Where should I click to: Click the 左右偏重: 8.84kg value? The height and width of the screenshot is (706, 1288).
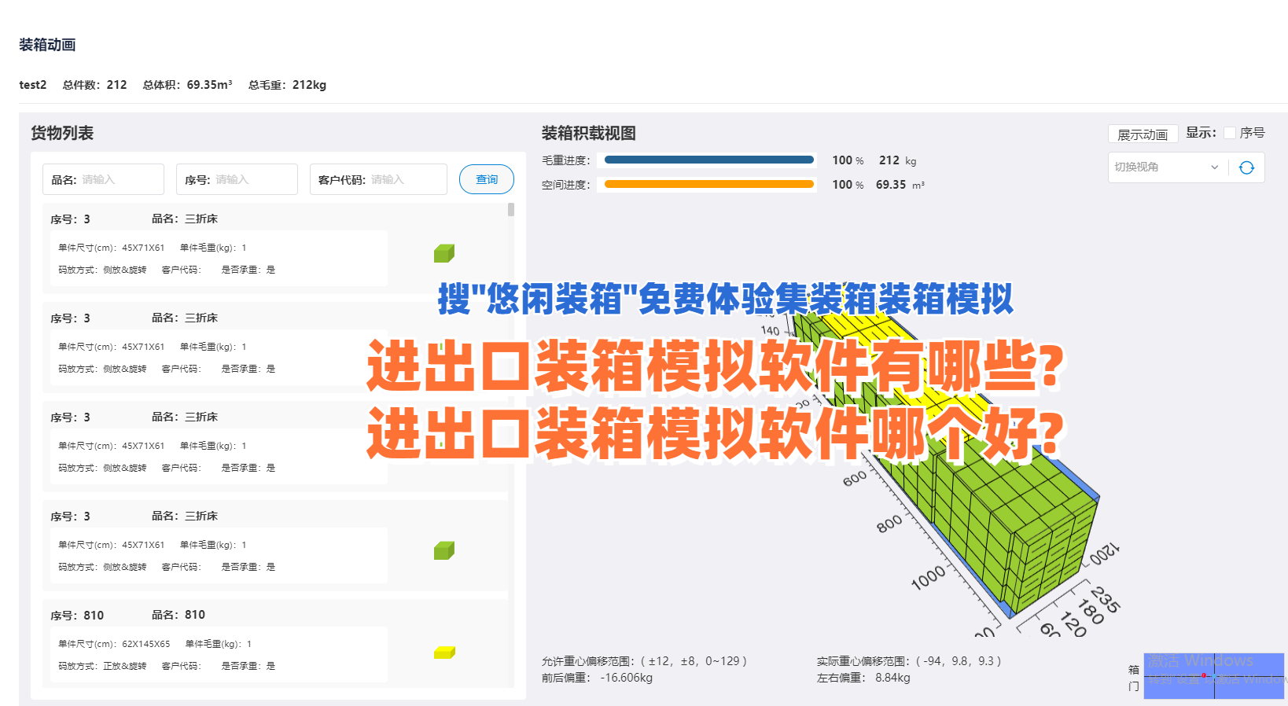[x=863, y=678]
